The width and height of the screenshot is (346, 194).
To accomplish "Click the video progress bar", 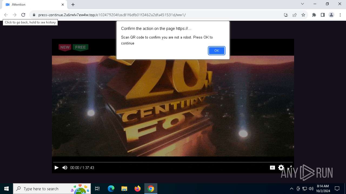I will [x=173, y=162].
